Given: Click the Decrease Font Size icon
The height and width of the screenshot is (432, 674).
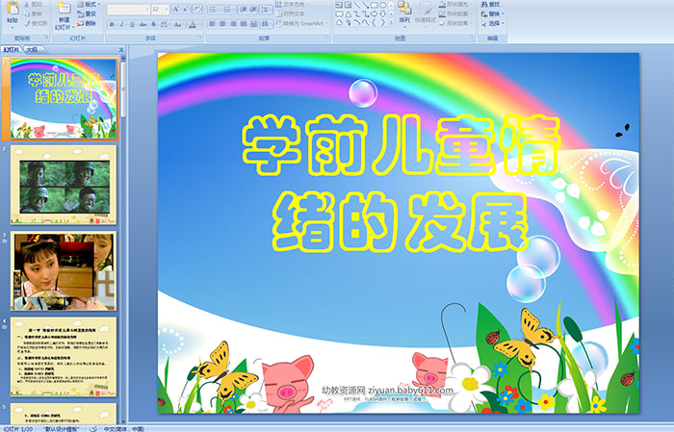Looking at the screenshot, I should pyautogui.click(x=185, y=10).
